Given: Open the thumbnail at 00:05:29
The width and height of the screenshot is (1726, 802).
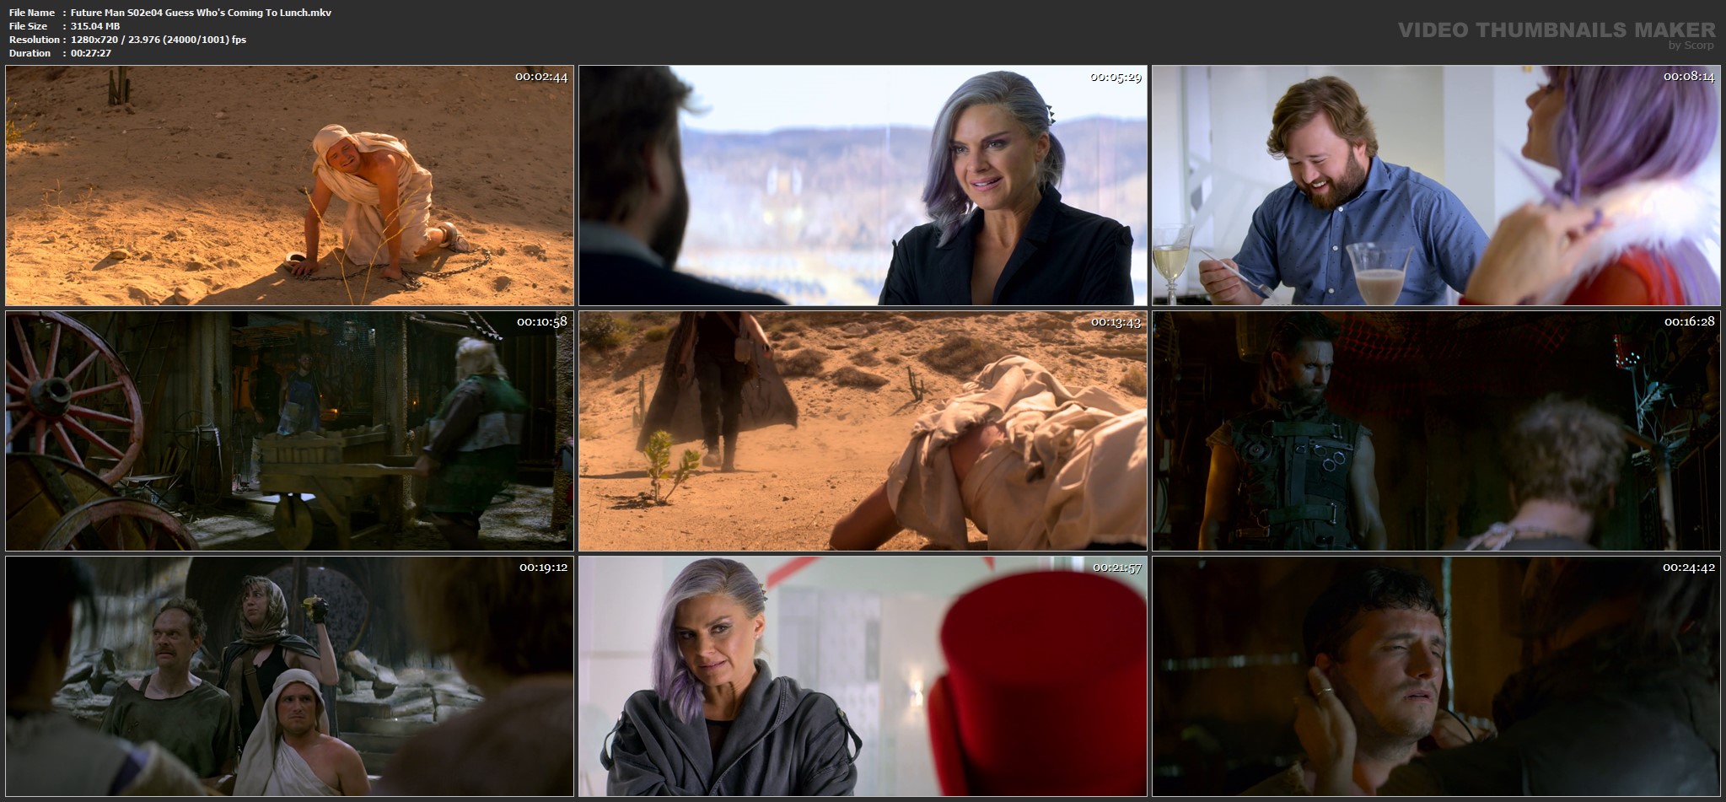Looking at the screenshot, I should (x=863, y=186).
